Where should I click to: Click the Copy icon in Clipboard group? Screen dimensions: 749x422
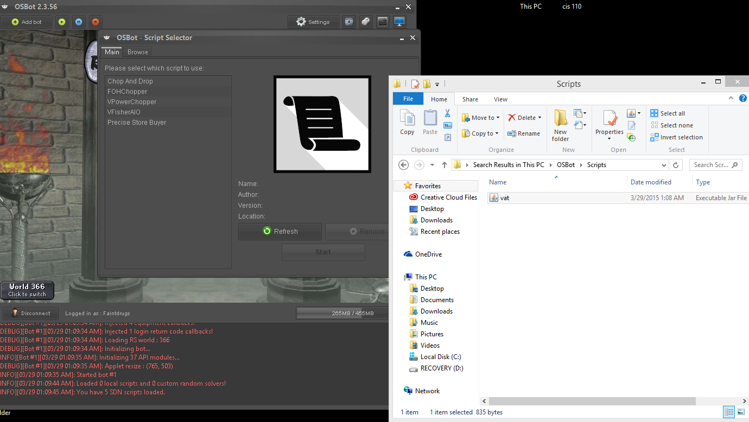point(407,122)
